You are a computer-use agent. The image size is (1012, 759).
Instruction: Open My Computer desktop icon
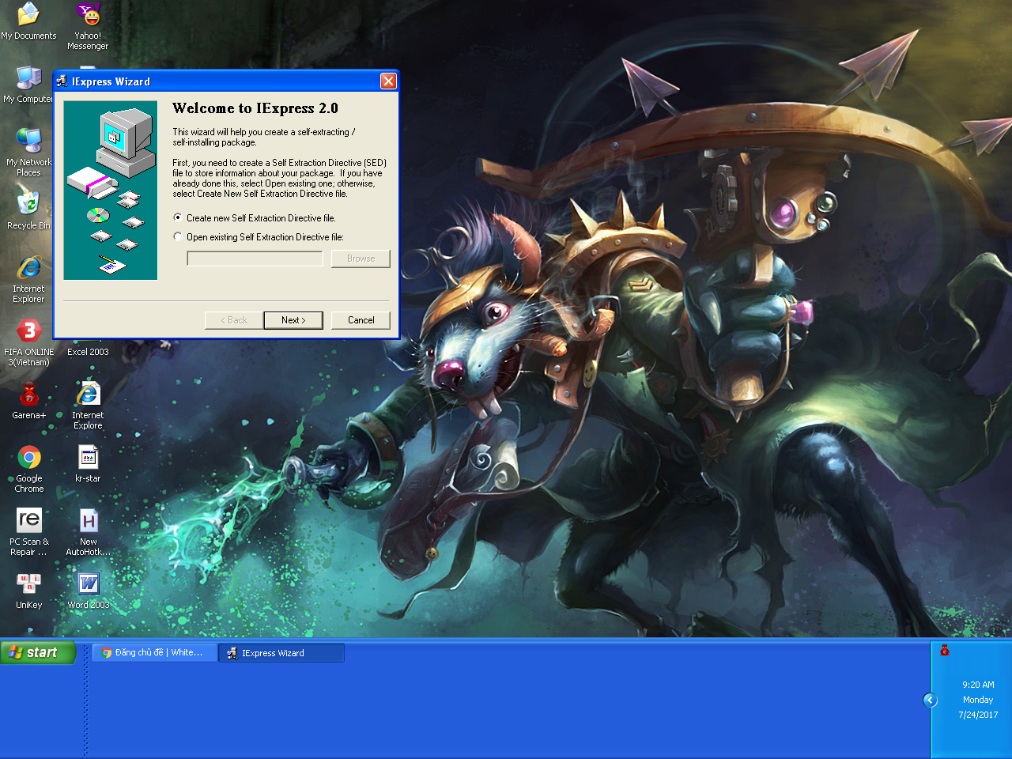(28, 85)
